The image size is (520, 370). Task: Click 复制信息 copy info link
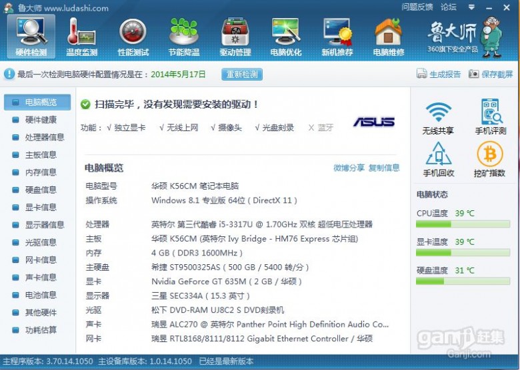click(384, 168)
